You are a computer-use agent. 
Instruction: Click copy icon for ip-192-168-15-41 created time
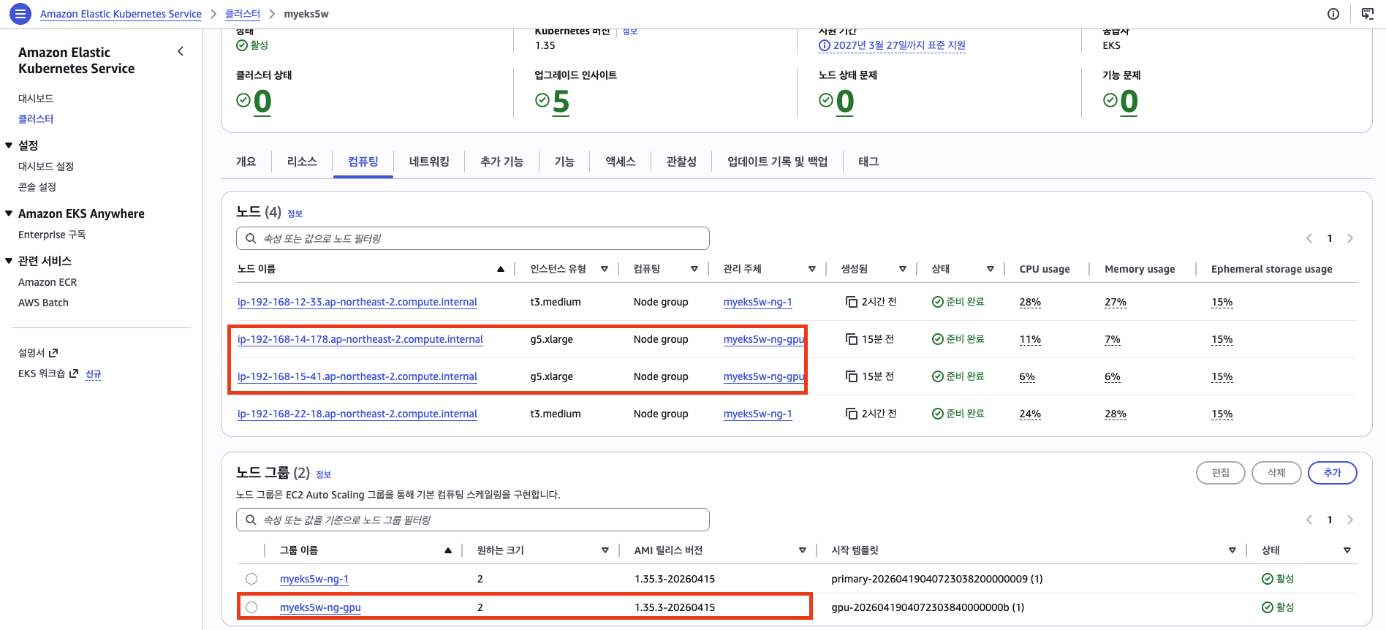(852, 376)
